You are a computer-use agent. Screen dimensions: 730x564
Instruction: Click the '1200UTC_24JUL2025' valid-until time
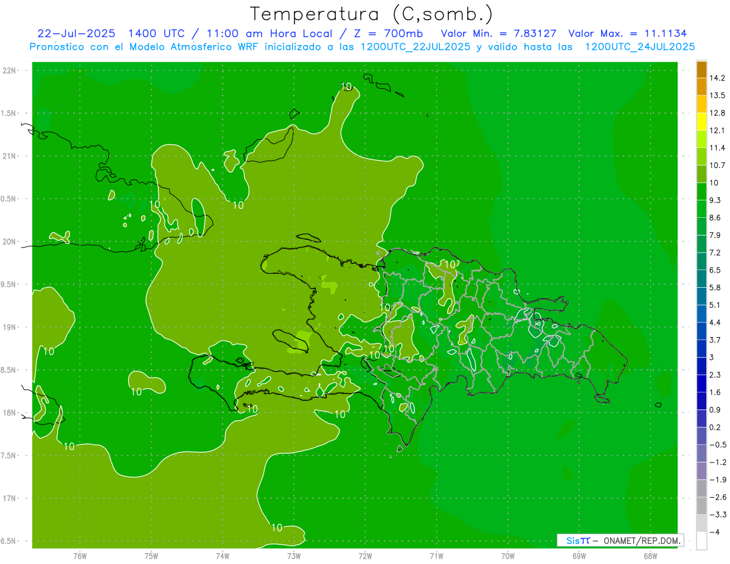tap(640, 47)
